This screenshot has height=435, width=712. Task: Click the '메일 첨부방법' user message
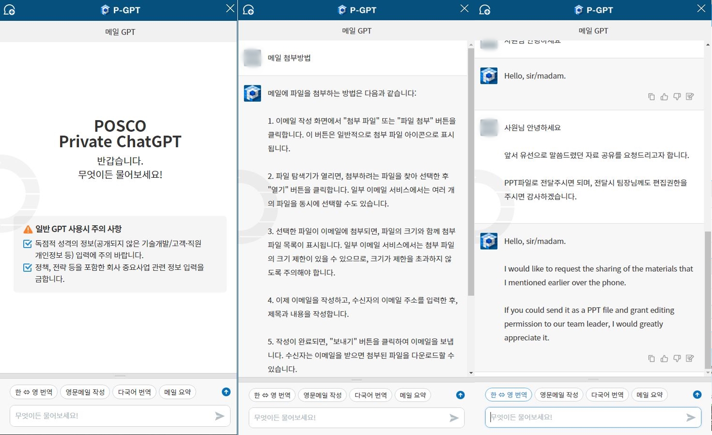click(x=289, y=58)
